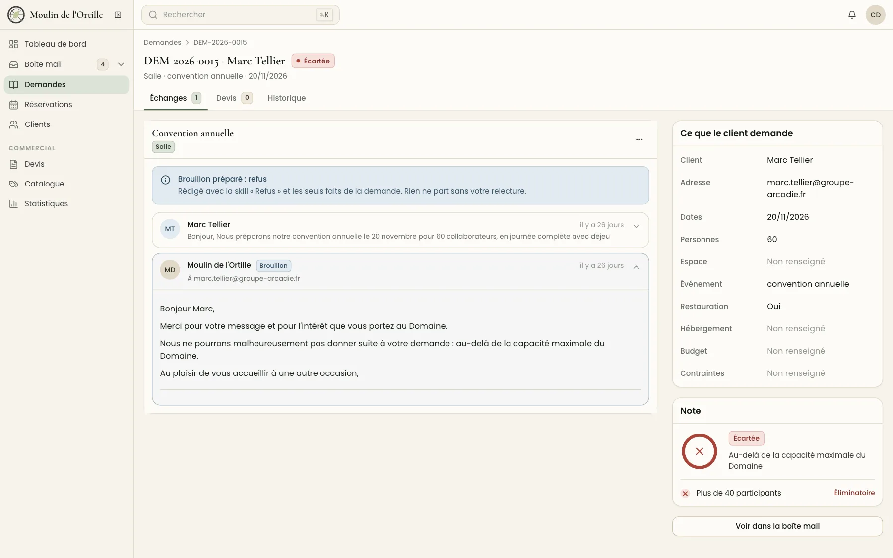Screen dimensions: 893x558
Task: Open Tableau de bord in sidebar
Action: [66, 44]
